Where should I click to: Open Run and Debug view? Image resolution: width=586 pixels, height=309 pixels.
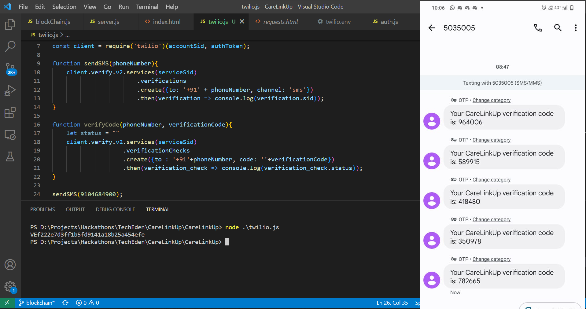point(10,91)
